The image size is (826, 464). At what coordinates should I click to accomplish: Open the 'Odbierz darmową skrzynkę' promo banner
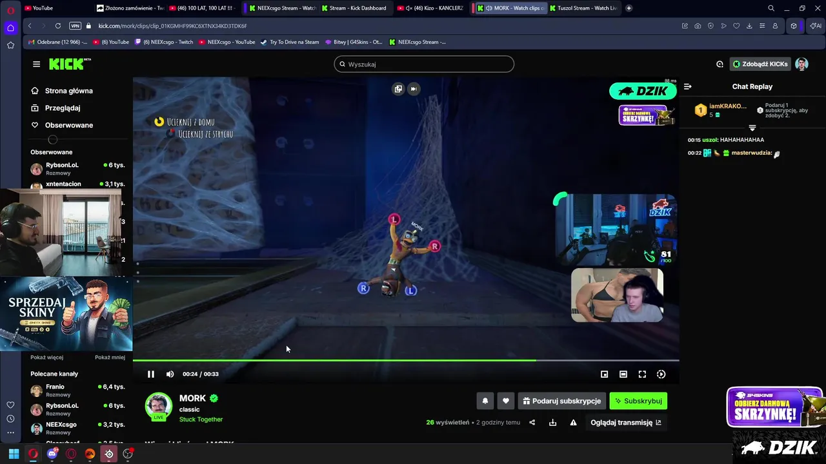(774, 407)
